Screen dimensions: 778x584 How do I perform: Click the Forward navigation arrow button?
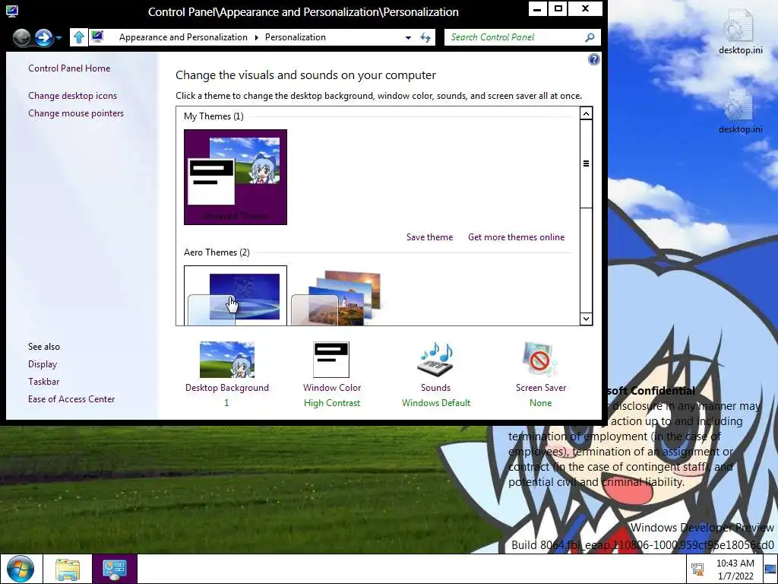43,37
